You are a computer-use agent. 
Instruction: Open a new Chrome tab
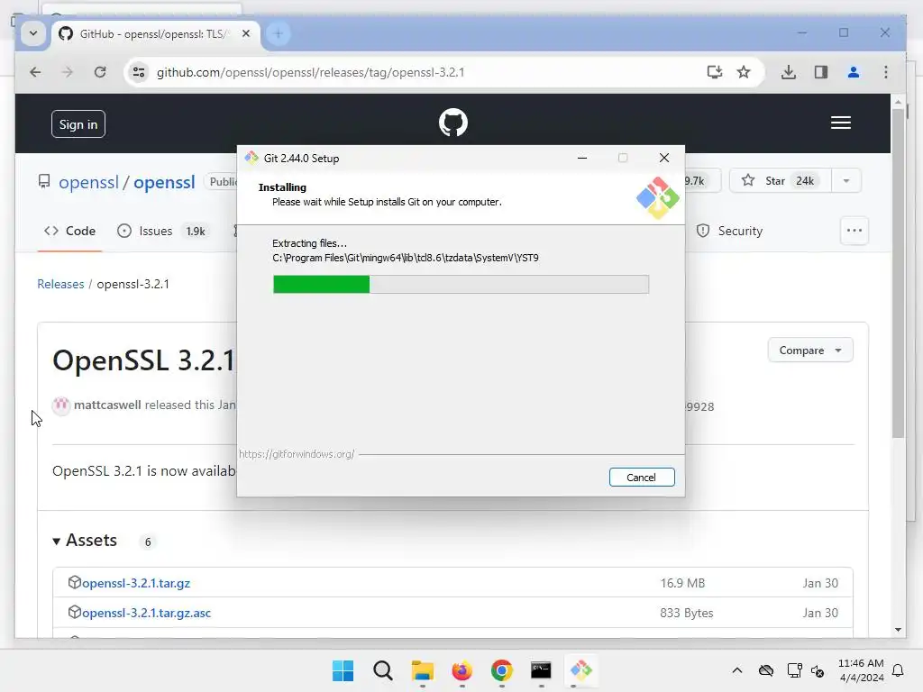[x=279, y=33]
